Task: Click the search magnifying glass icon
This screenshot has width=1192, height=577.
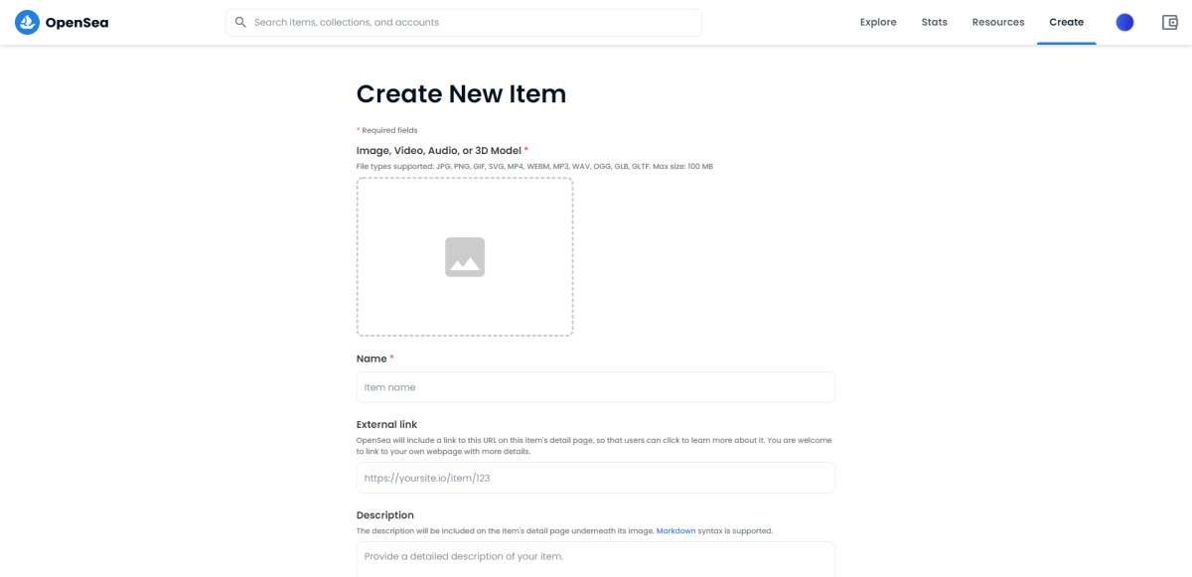Action: [240, 21]
